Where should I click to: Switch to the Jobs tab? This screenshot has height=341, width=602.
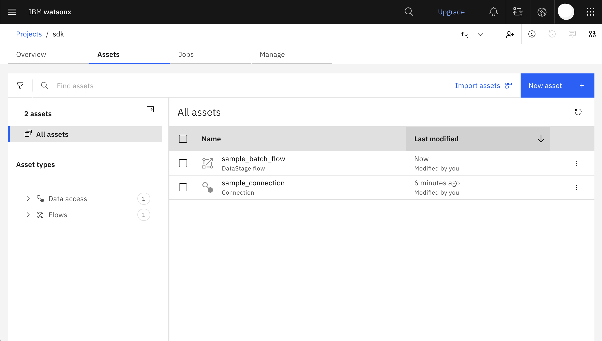tap(186, 55)
